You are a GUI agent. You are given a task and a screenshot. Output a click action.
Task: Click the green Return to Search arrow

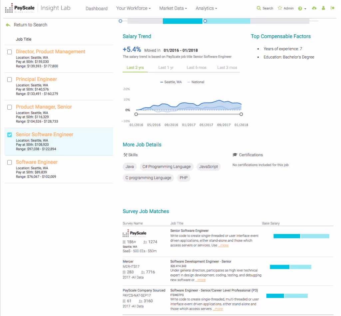tap(8, 25)
